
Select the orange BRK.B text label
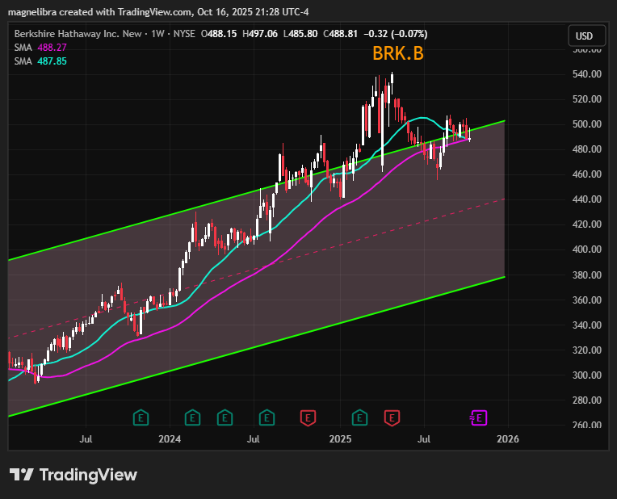point(398,53)
